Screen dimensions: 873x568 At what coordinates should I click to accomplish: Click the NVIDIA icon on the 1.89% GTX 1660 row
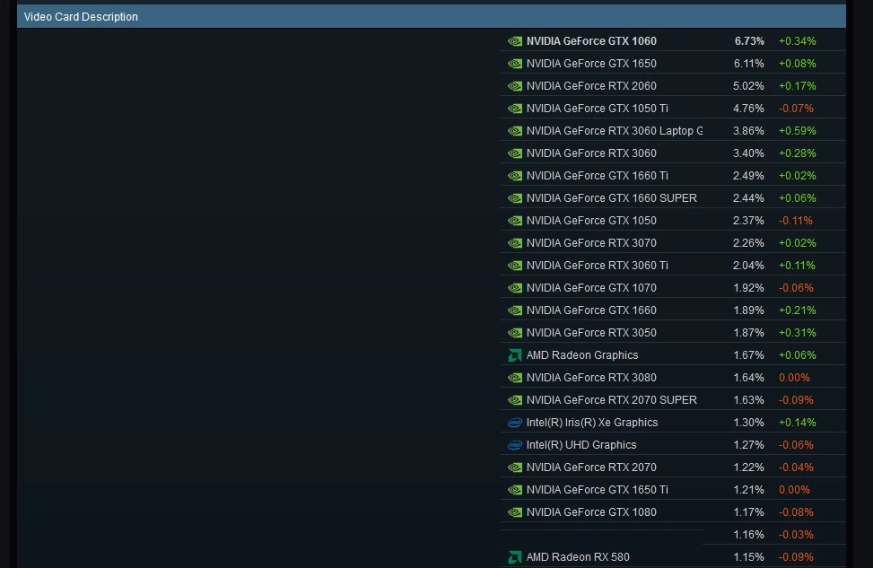click(515, 310)
